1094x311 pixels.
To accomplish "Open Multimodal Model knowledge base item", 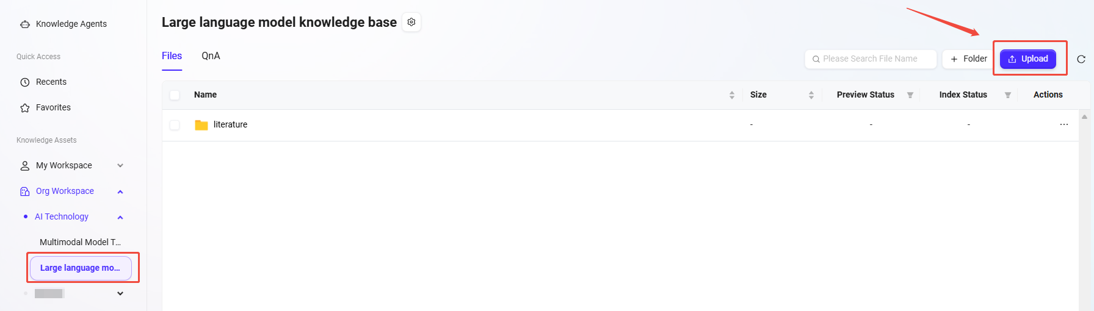I will click(80, 242).
